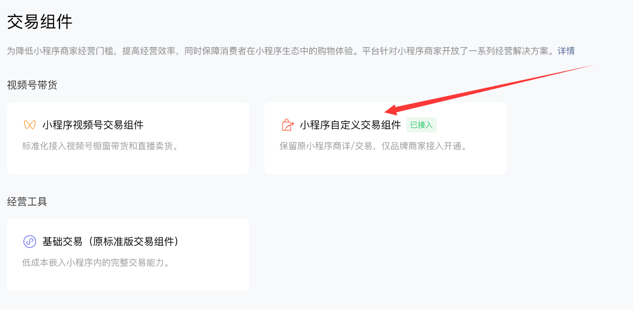633x309 pixels.
Task: Open 小程序自定义交易组件 title
Action: 350,125
